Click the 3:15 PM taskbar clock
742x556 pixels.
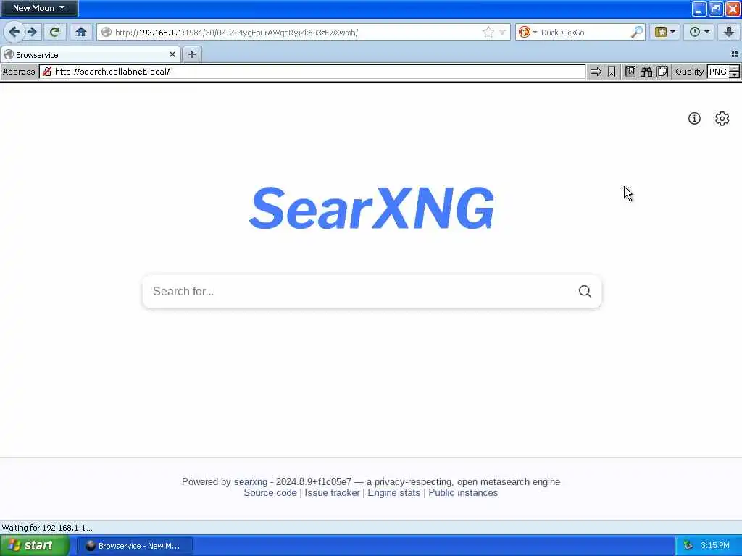tap(715, 546)
